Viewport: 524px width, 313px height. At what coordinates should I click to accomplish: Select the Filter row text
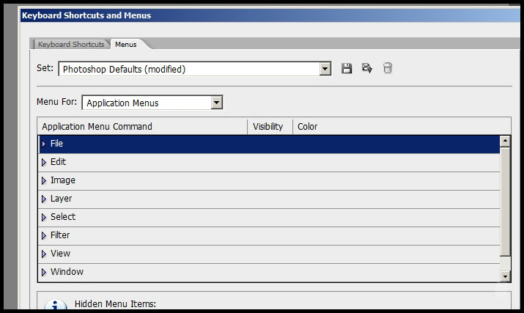60,235
